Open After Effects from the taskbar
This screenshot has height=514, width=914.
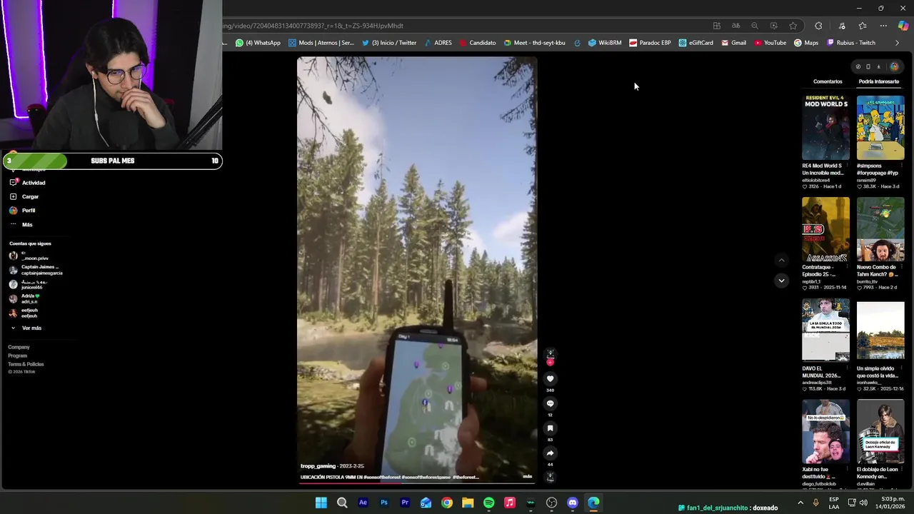363,503
